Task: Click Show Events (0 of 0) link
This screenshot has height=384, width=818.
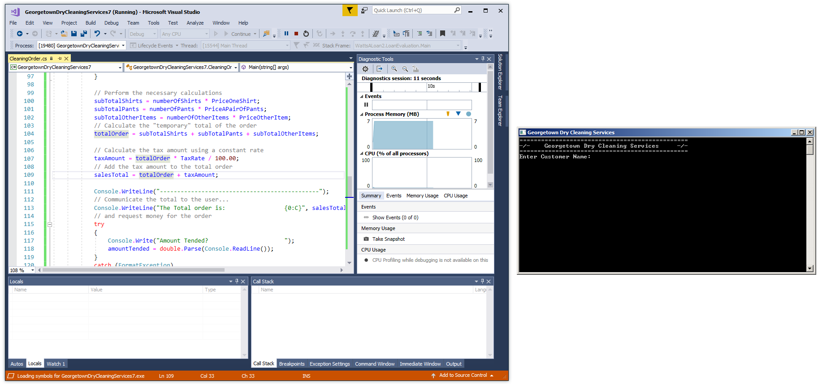Action: click(x=395, y=218)
